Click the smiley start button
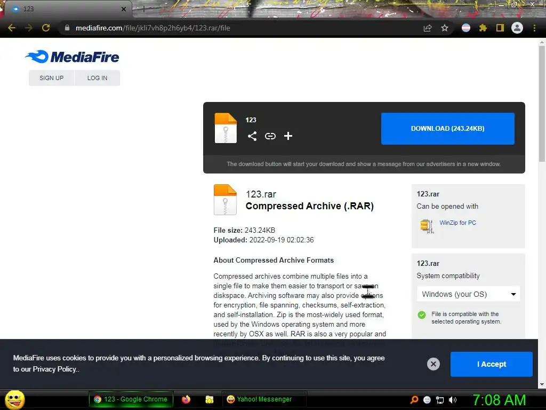546x410 pixels. (x=14, y=399)
